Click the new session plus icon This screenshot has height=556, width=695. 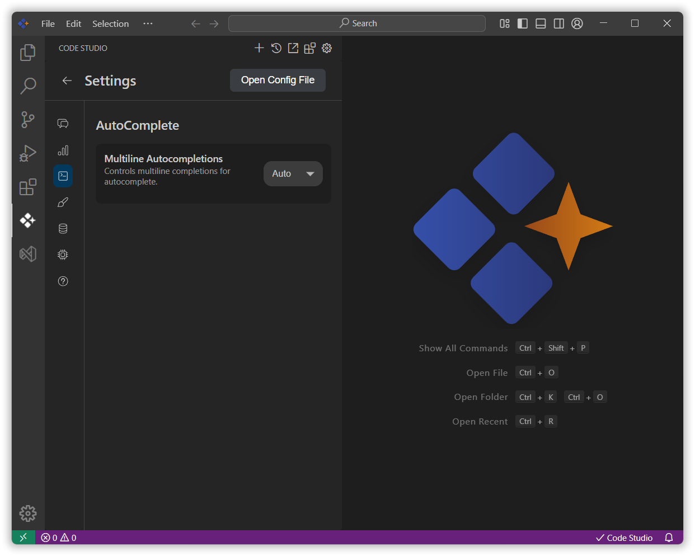[259, 48]
